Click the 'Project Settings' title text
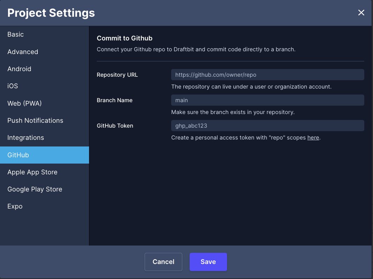The image size is (373, 279). pos(51,13)
